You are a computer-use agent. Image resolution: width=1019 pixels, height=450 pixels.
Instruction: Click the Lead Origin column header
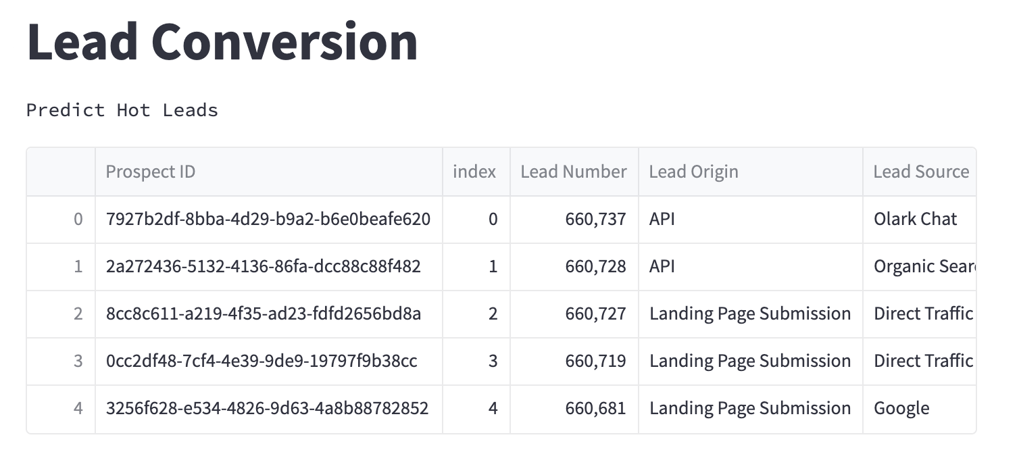pos(751,172)
